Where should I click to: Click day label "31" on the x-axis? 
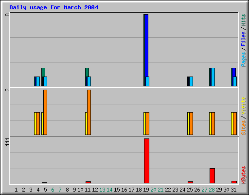click(x=233, y=190)
